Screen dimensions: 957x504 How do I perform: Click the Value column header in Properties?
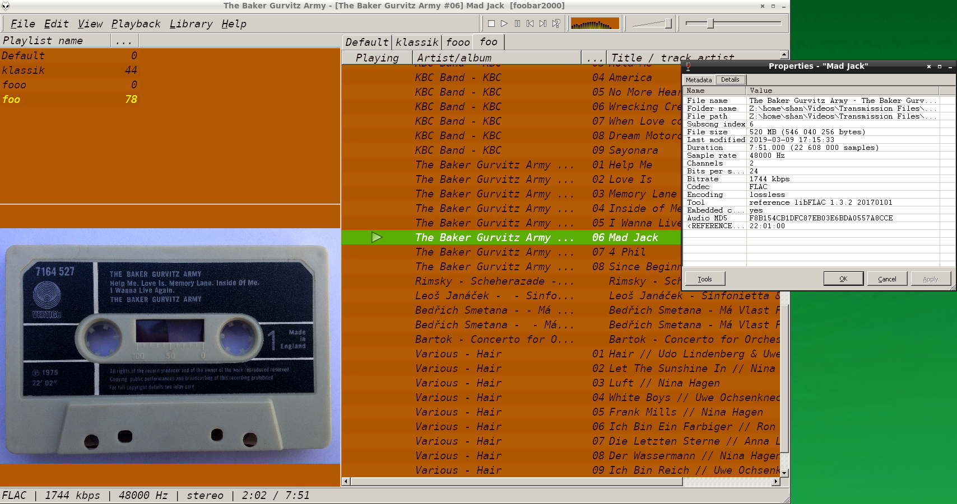point(843,91)
